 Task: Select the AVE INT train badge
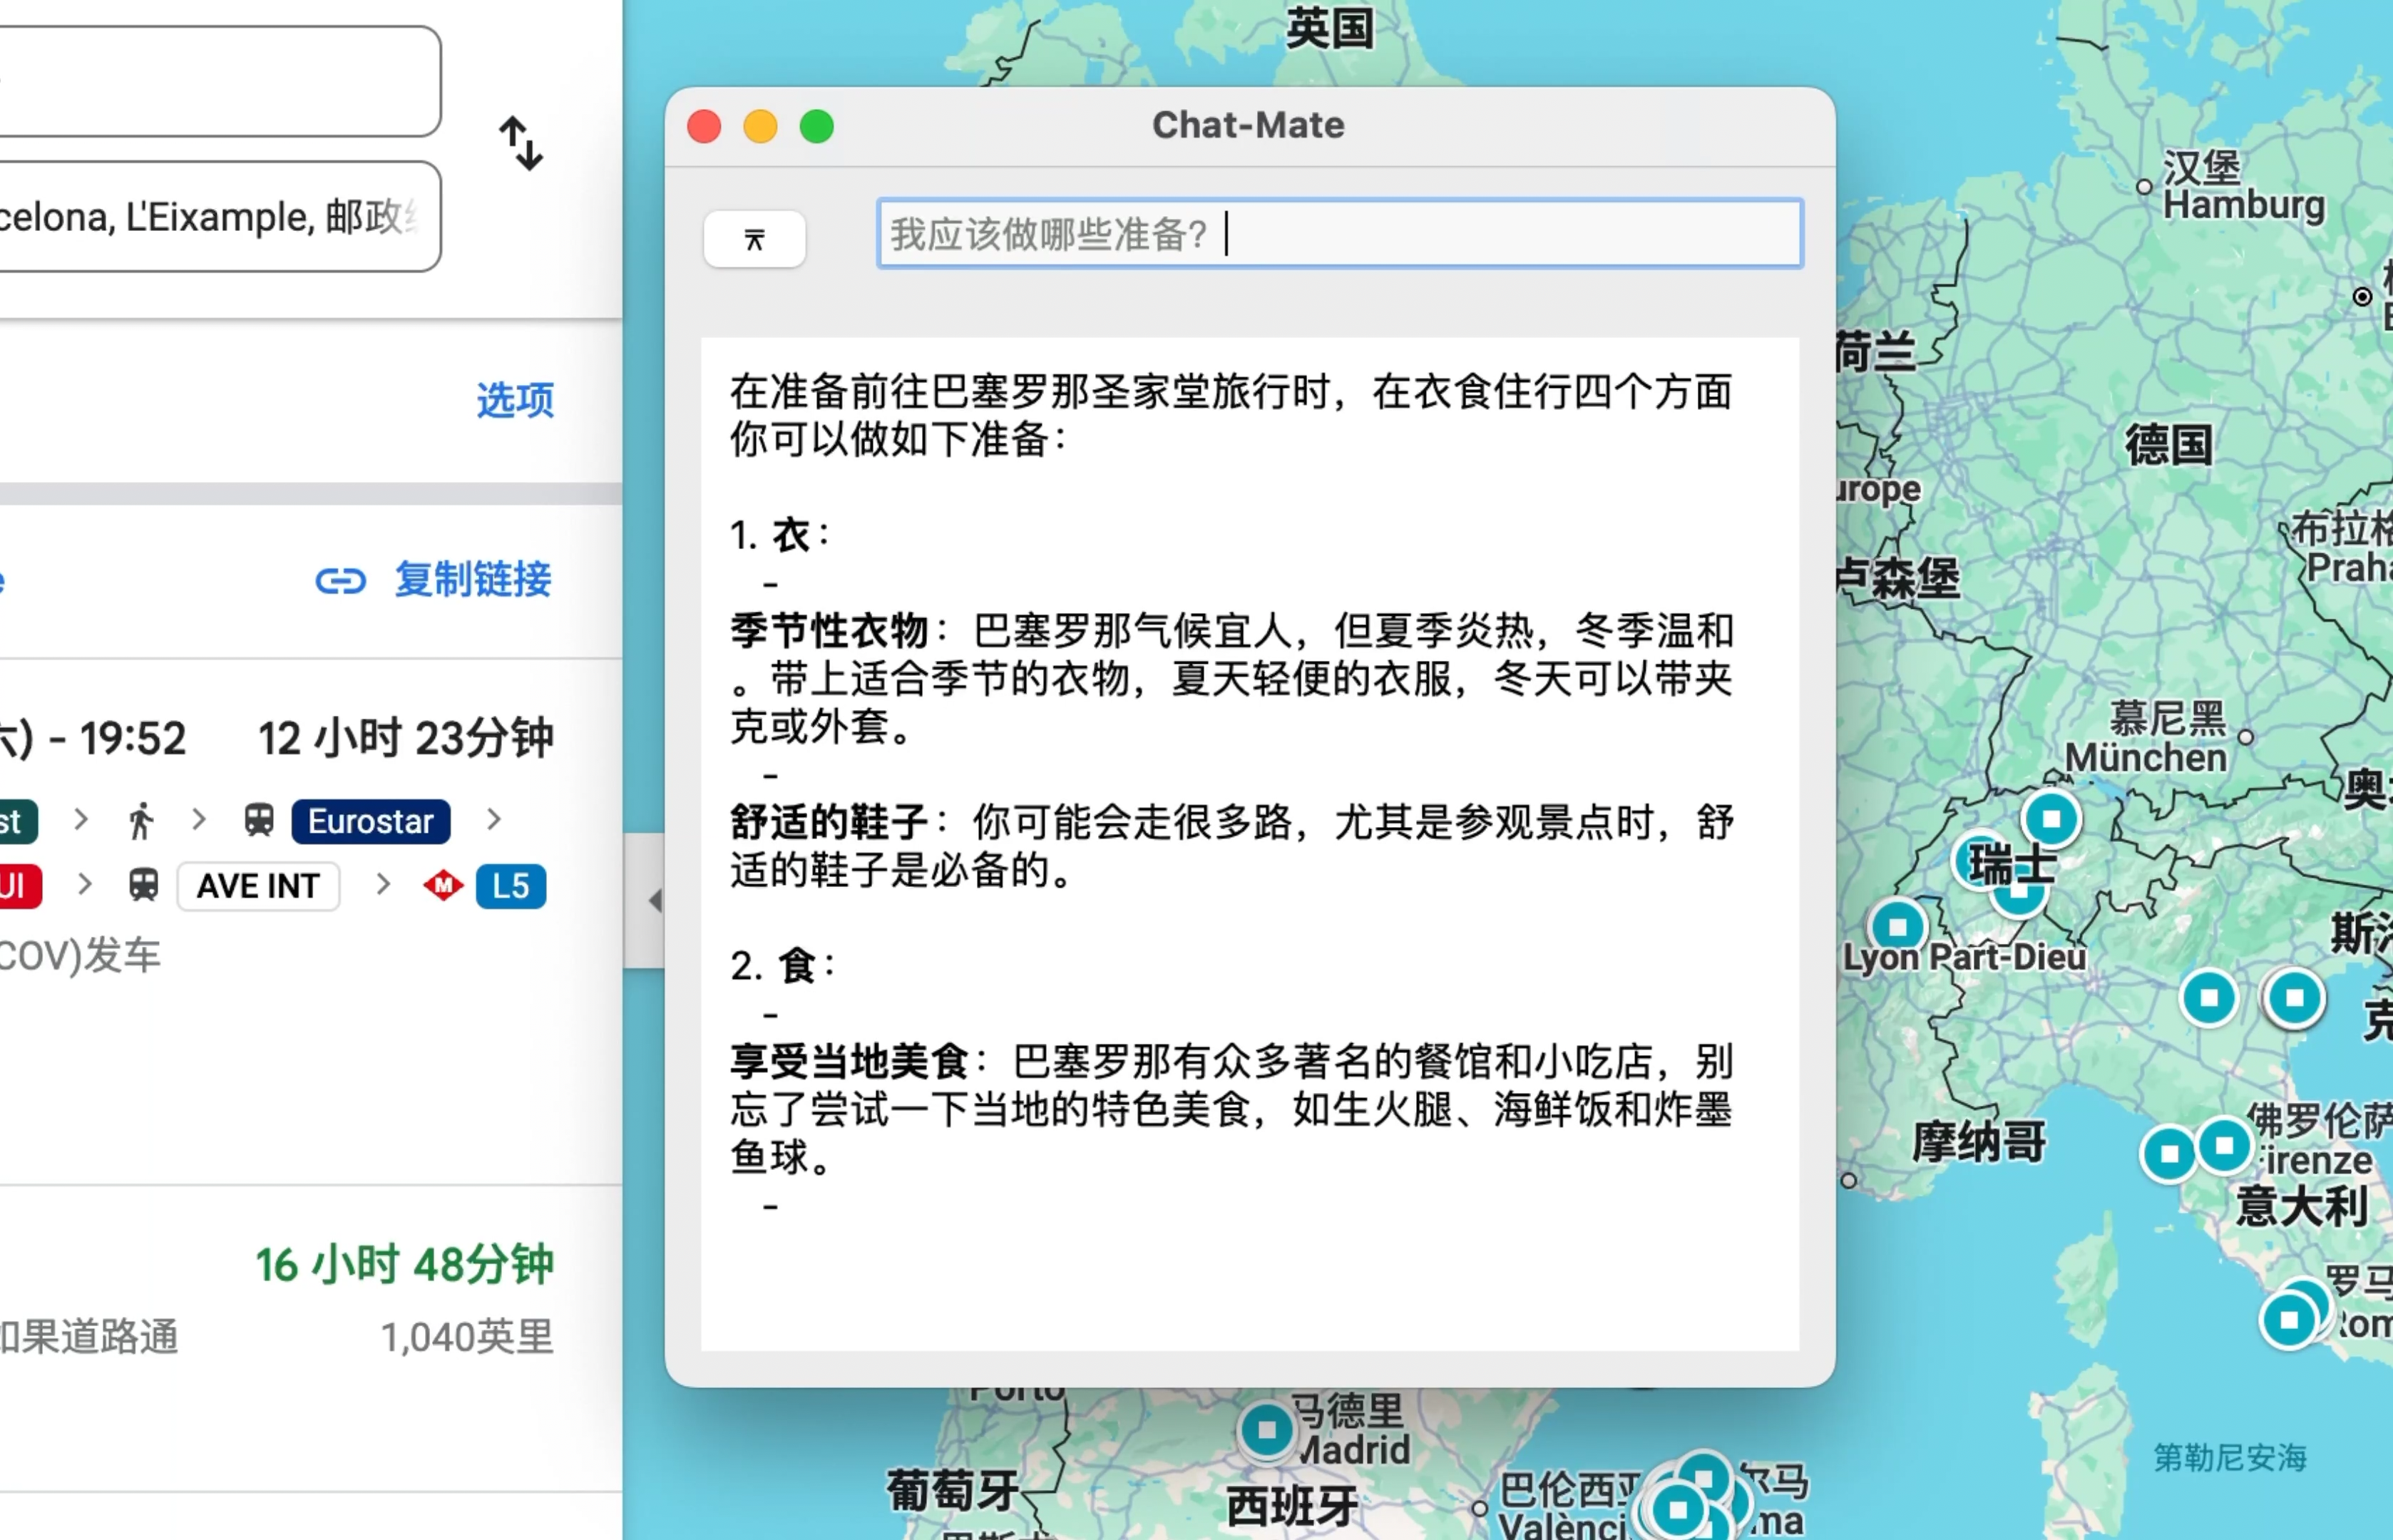coord(258,886)
